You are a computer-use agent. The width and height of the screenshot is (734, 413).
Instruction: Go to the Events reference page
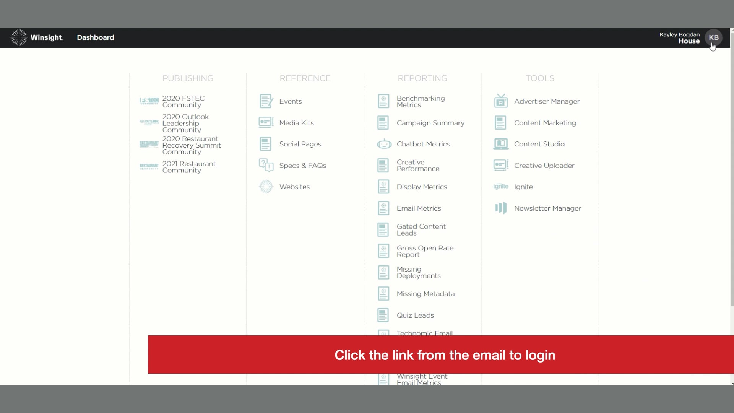click(x=291, y=101)
